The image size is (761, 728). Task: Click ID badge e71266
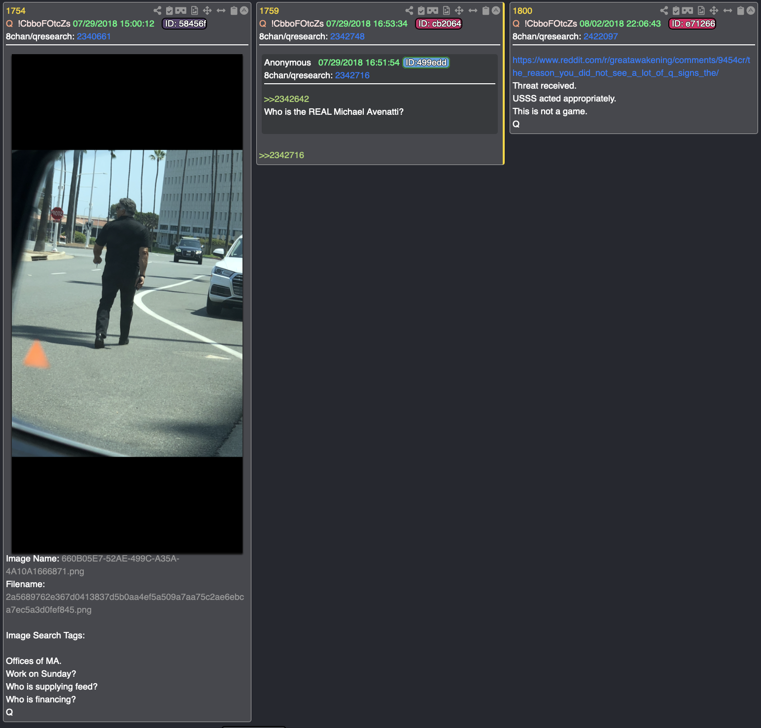692,24
